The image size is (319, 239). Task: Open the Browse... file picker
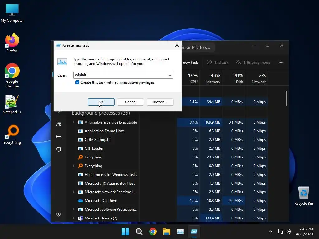pyautogui.click(x=160, y=102)
